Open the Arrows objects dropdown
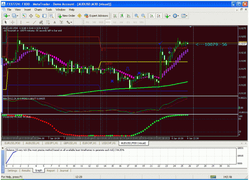Screen dimensions: 249x180 [x=71, y=22]
